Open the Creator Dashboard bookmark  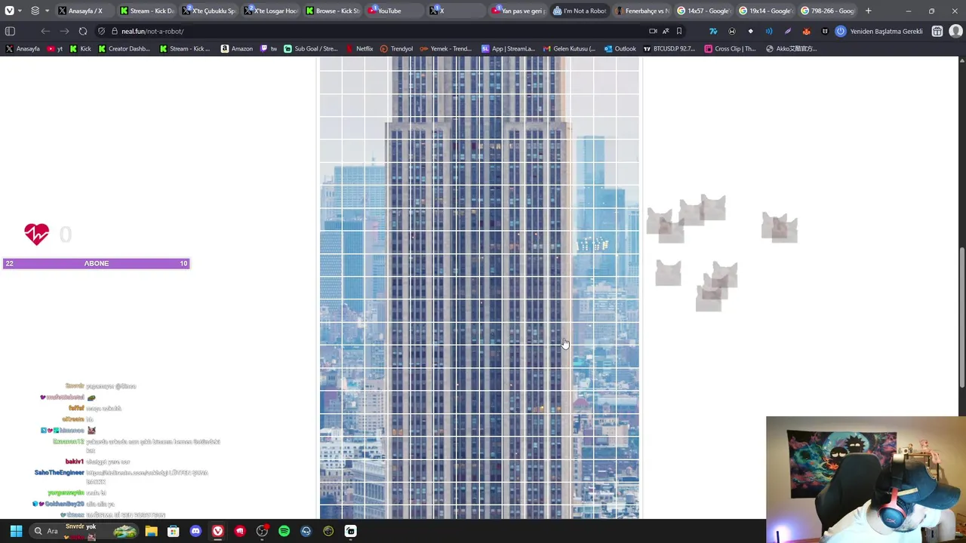click(x=124, y=48)
